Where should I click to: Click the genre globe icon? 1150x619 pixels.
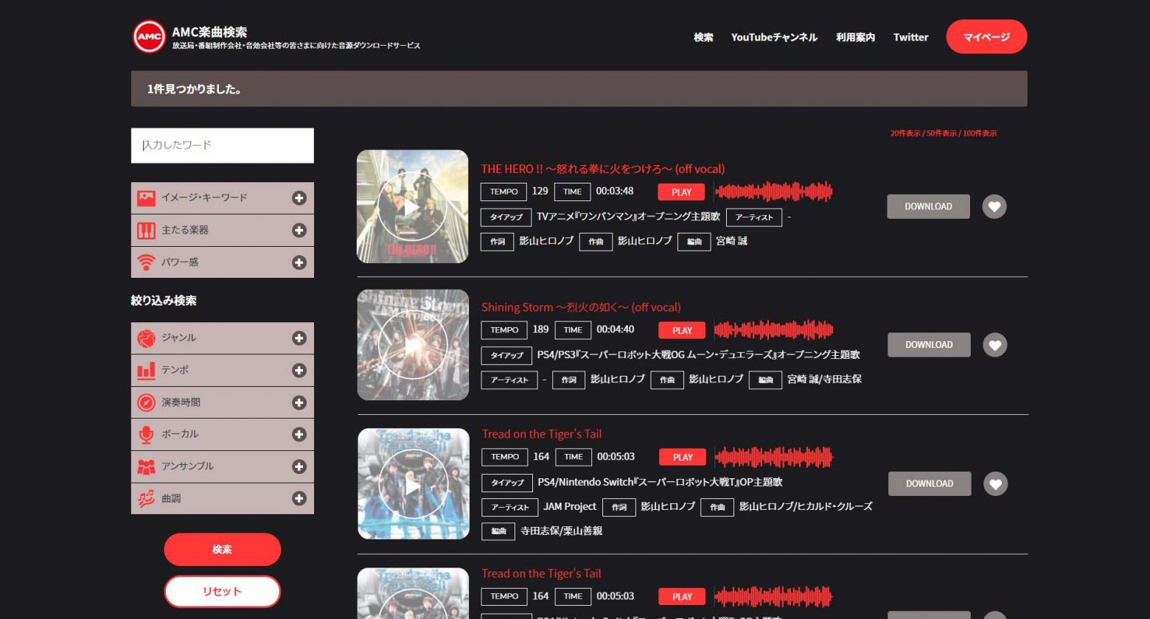[146, 338]
